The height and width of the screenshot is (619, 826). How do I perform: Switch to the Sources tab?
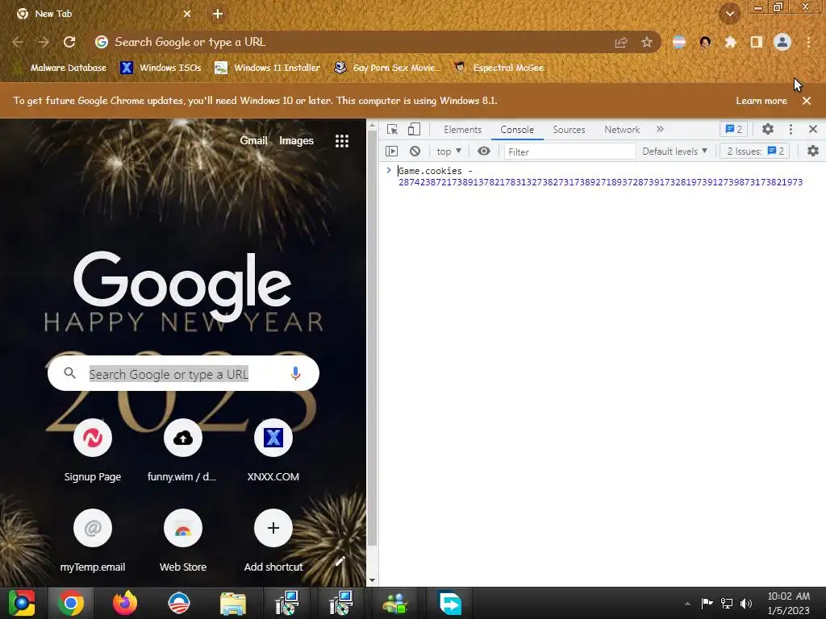click(569, 130)
